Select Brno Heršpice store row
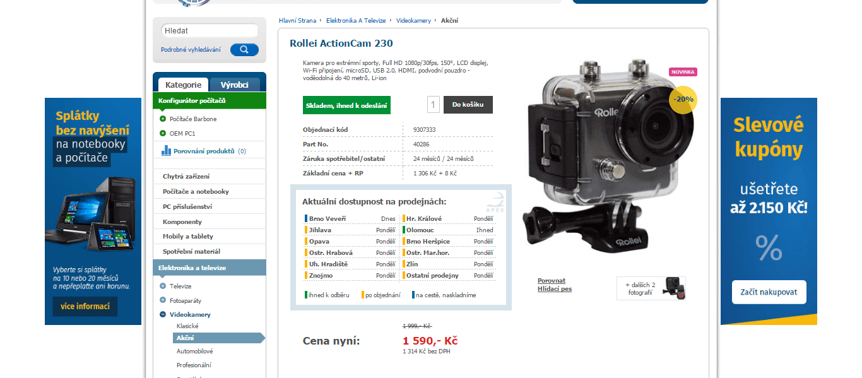The width and height of the screenshot is (862, 378). tap(449, 242)
